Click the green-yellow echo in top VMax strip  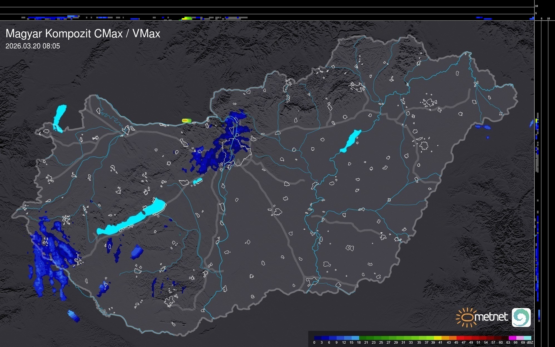pos(187,18)
